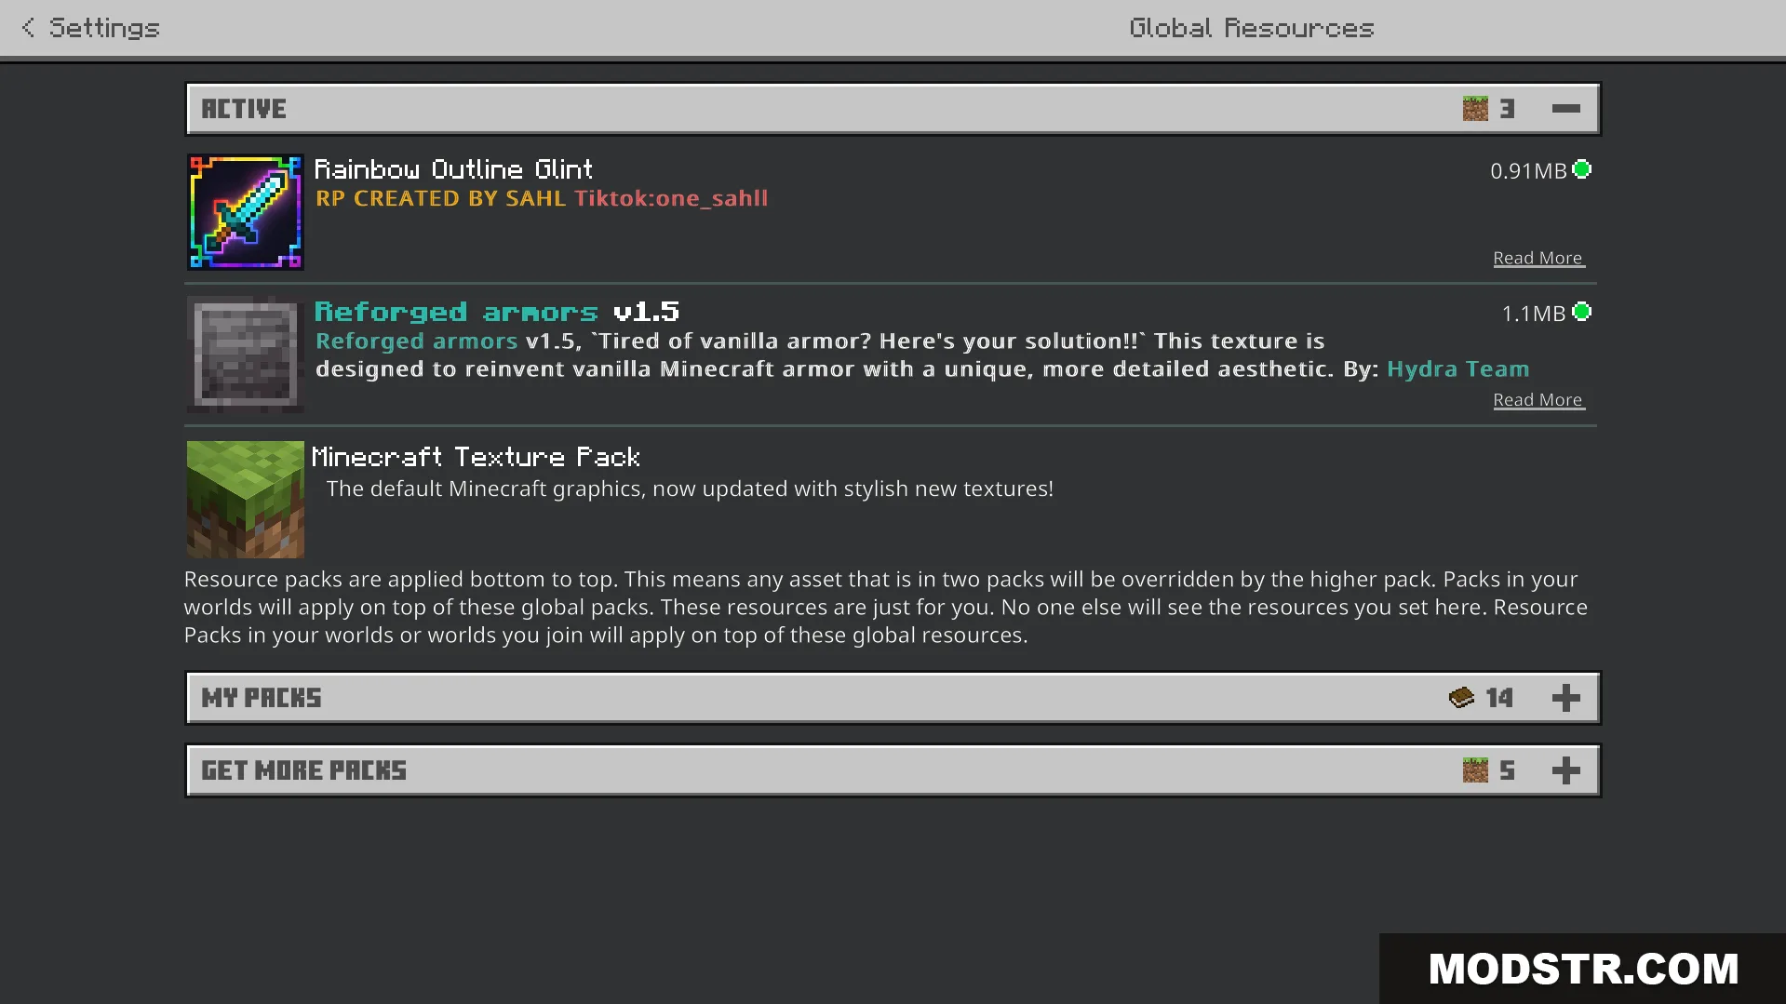Screen dimensions: 1786x1004
Task: Expand the My Packs section
Action: [x=1565, y=698]
